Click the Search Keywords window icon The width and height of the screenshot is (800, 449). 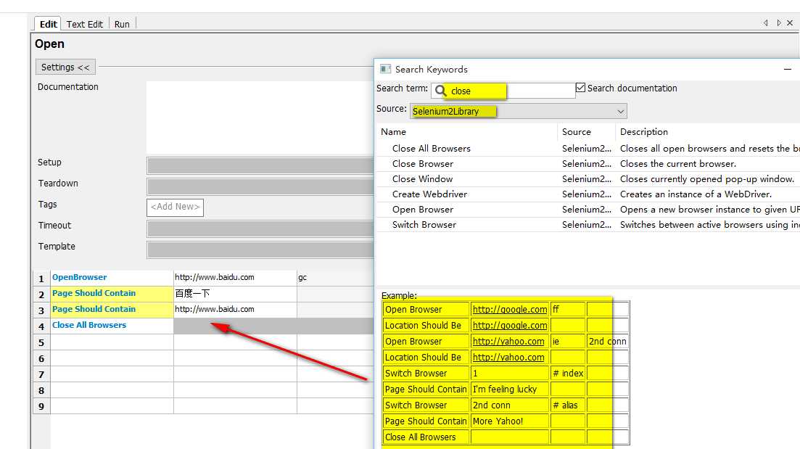click(x=386, y=69)
